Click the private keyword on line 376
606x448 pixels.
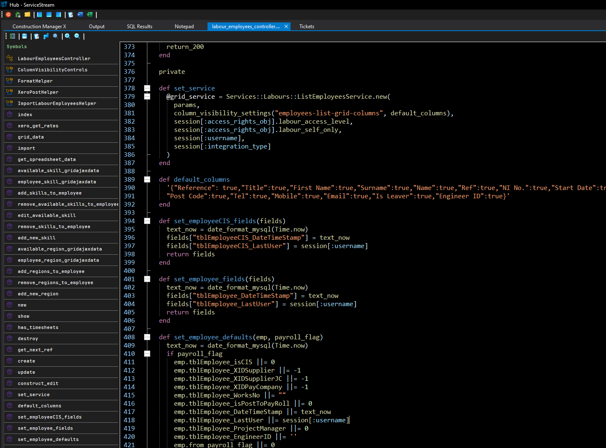[172, 72]
